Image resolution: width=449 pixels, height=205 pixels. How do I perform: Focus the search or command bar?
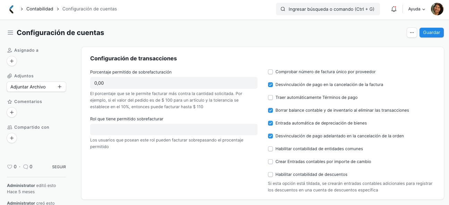(328, 9)
